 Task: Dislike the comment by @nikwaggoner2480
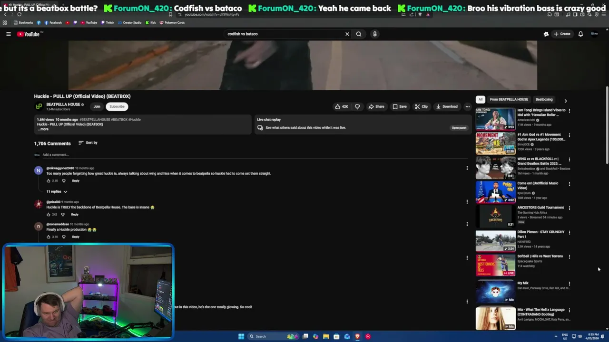(64, 180)
